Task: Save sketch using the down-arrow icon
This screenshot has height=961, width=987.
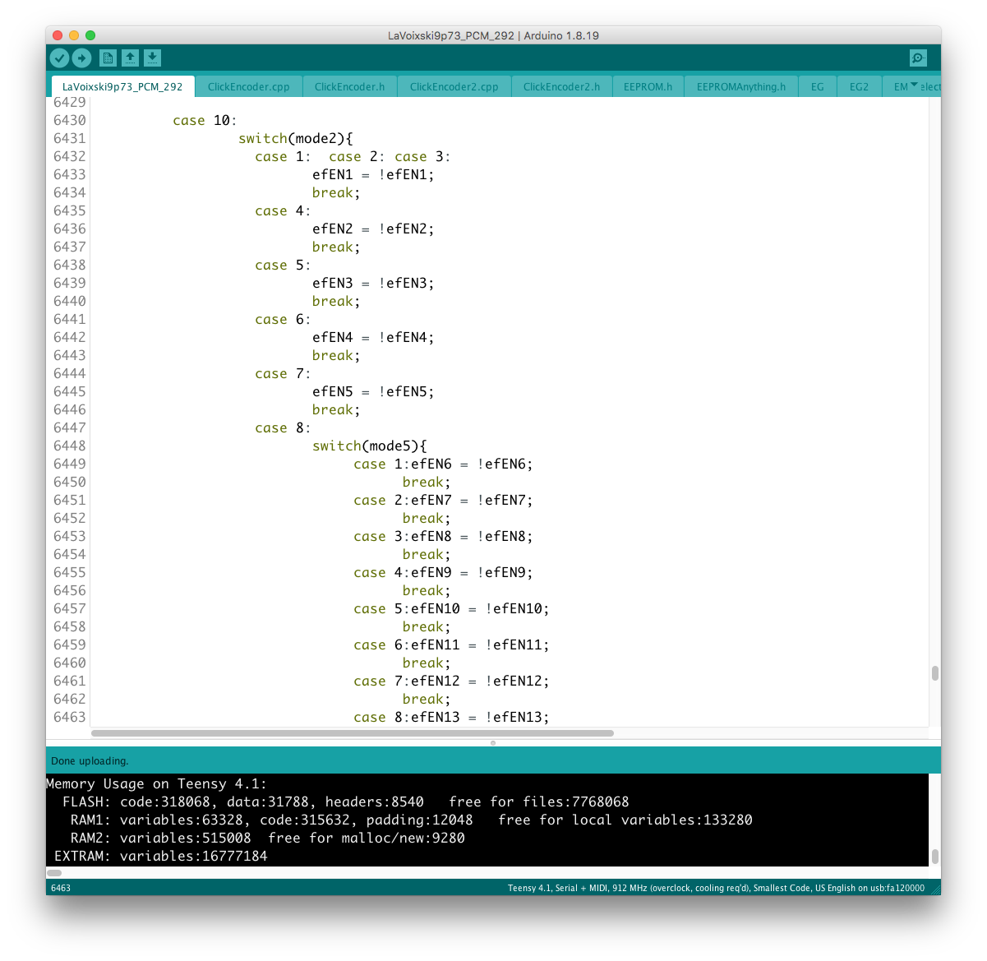Action: [152, 58]
